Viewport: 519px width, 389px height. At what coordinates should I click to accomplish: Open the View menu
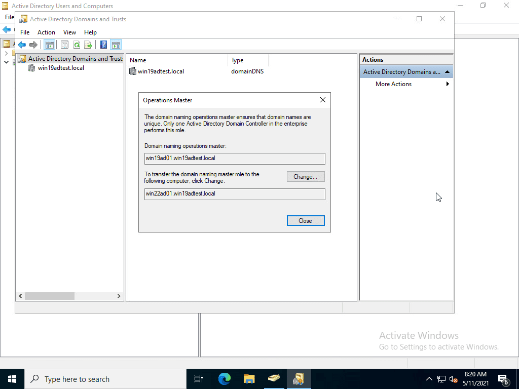point(69,32)
